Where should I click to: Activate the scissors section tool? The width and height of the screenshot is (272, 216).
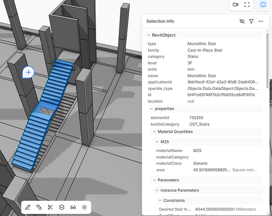(50, 207)
